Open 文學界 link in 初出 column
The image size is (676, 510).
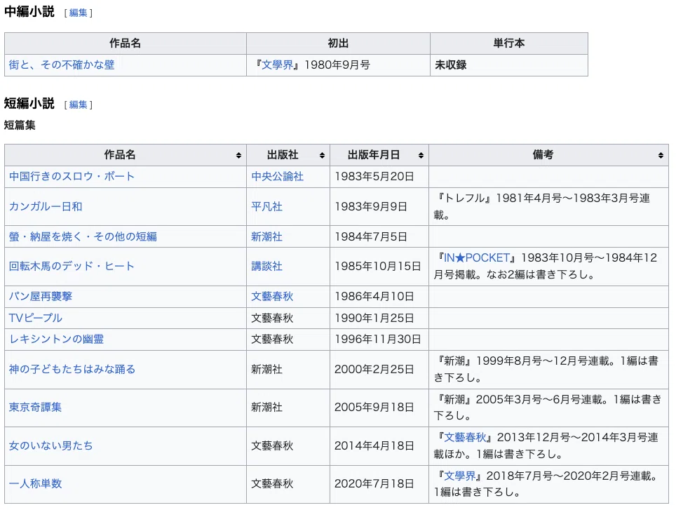pyautogui.click(x=277, y=65)
